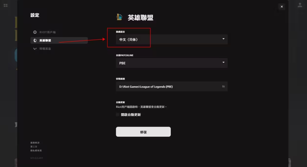The height and width of the screenshot is (167, 307).
Task: Expand the PATCHLINE dropdown arrow
Action: pyautogui.click(x=223, y=62)
